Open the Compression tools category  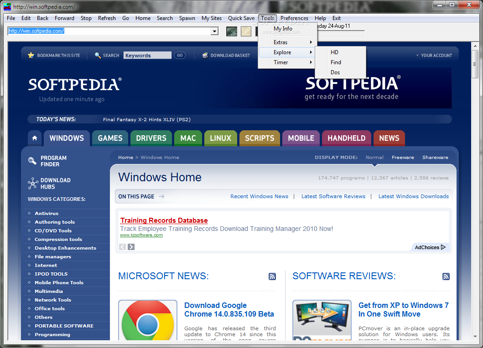(58, 239)
